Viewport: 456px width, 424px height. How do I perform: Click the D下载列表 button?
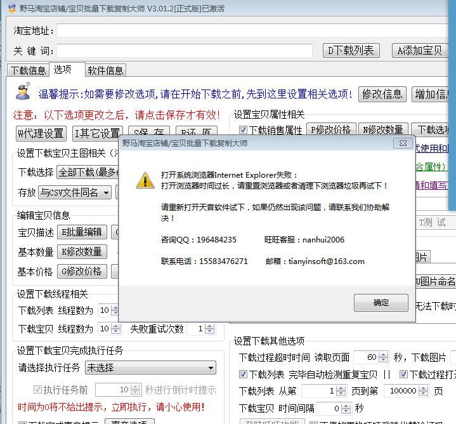351,51
